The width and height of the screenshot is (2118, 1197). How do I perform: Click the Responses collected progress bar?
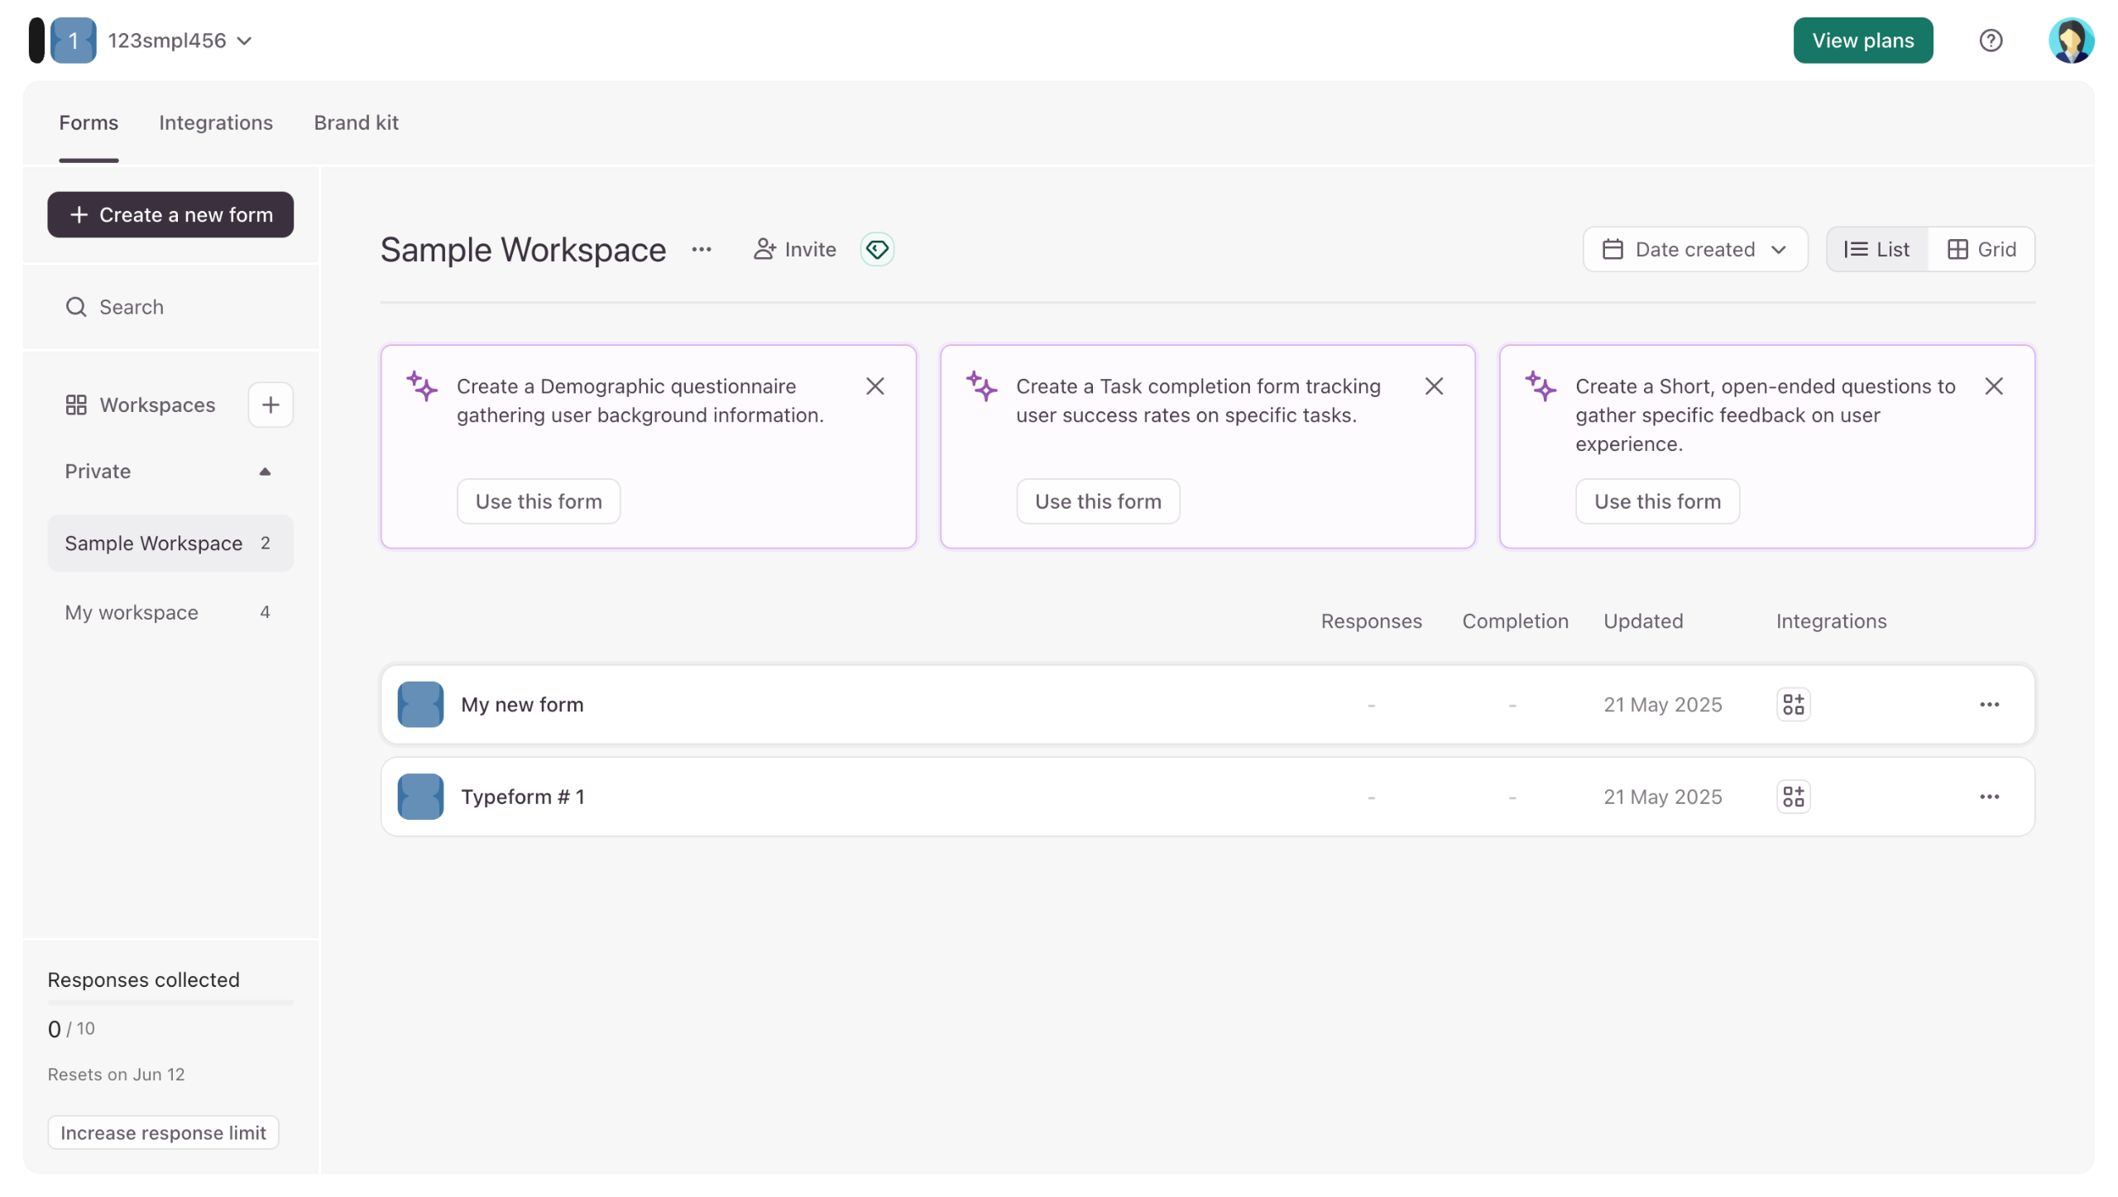(x=170, y=1003)
